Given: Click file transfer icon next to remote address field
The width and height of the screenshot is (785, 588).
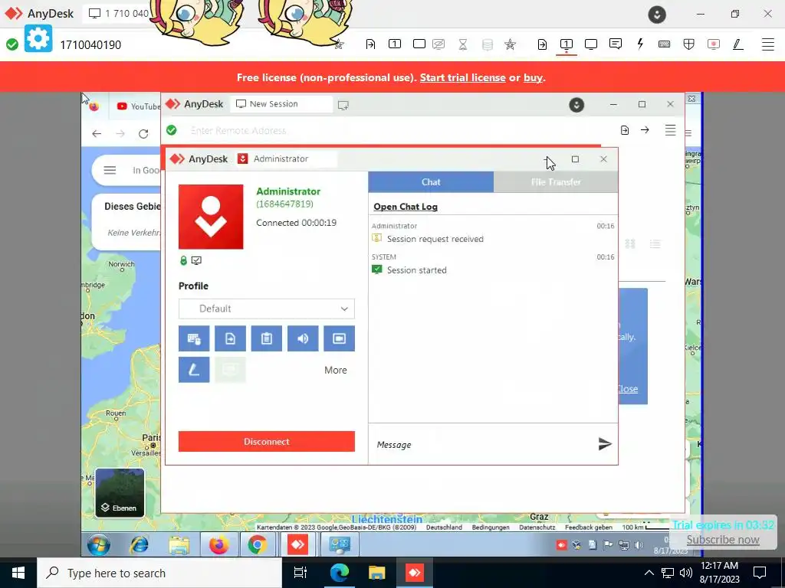Looking at the screenshot, I should [x=624, y=130].
